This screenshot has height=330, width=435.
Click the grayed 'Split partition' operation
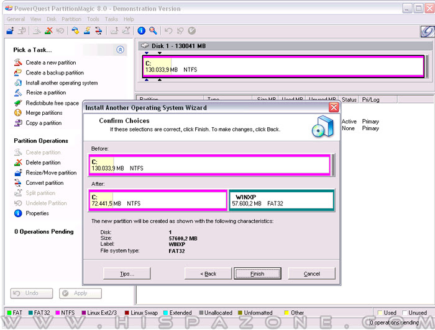pyautogui.click(x=40, y=193)
